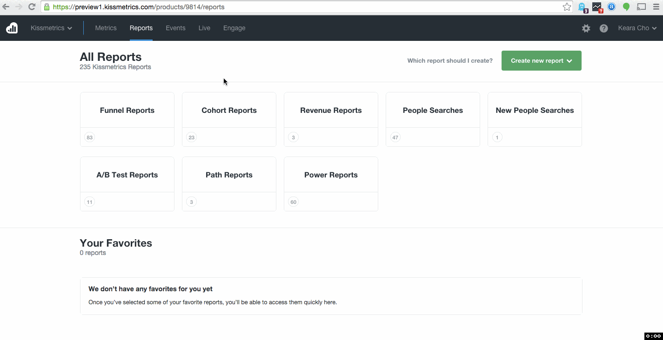Image resolution: width=663 pixels, height=340 pixels.
Task: Click the browser address bar URL
Action: tap(139, 7)
